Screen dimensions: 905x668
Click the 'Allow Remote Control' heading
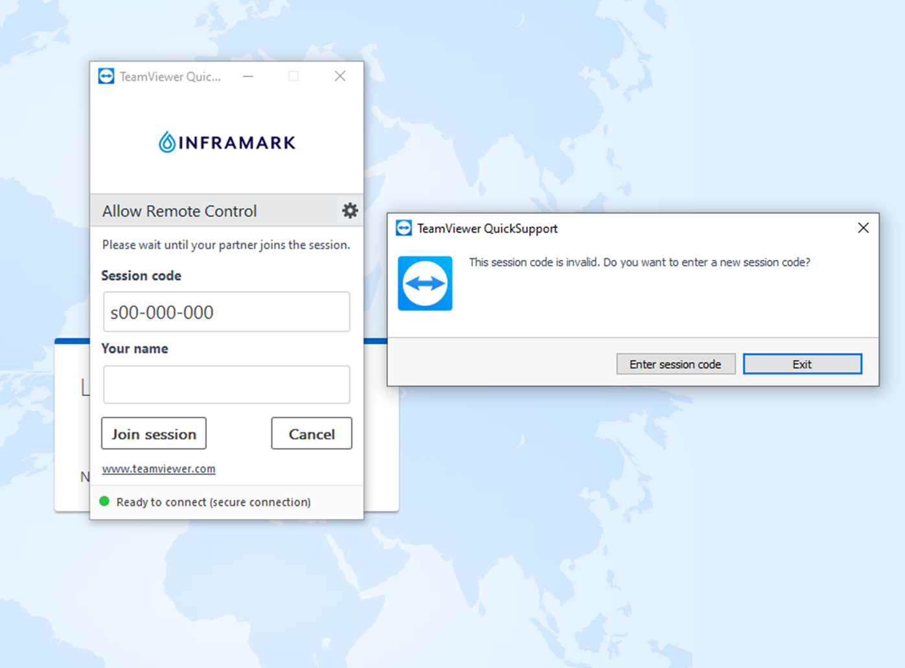[179, 211]
